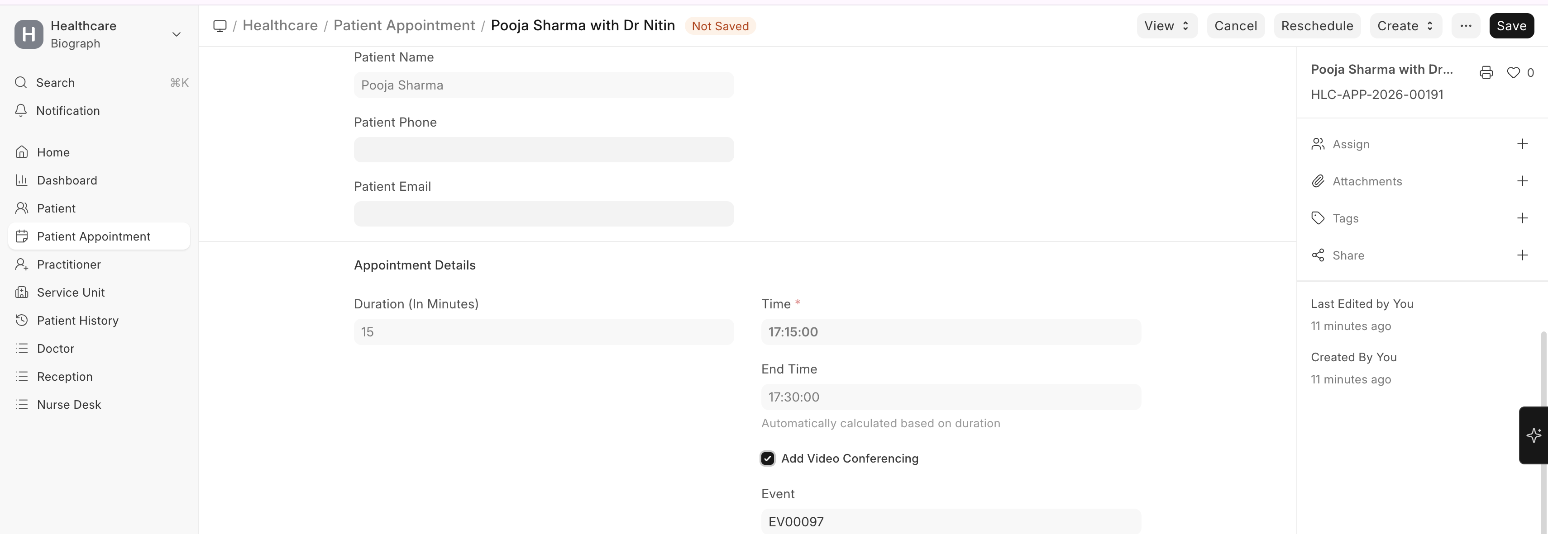Click the print icon in the sidebar
The image size is (1548, 534).
tap(1486, 73)
